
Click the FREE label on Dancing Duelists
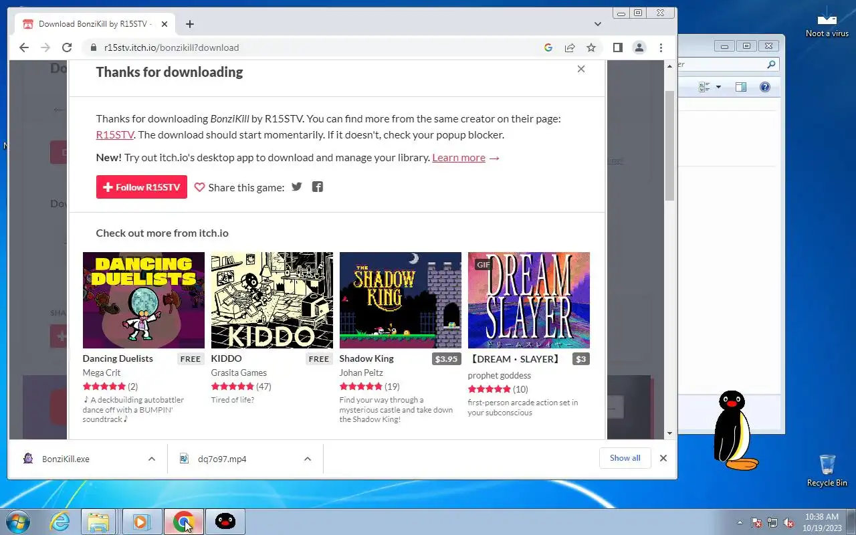(x=191, y=359)
